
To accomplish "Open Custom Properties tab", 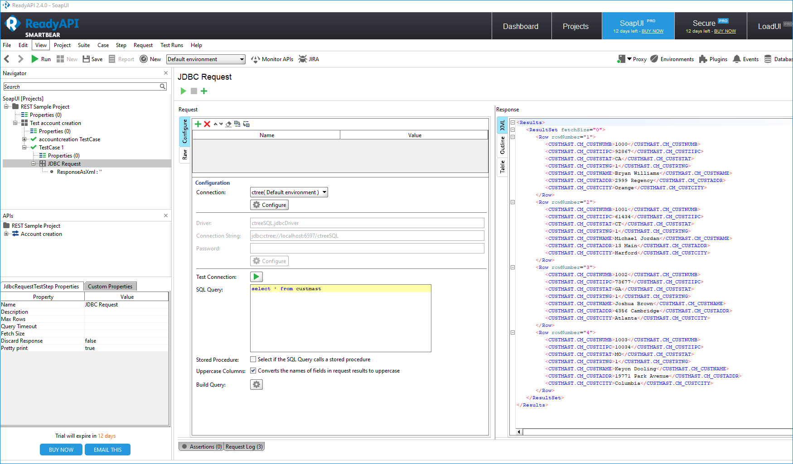I will pos(110,287).
